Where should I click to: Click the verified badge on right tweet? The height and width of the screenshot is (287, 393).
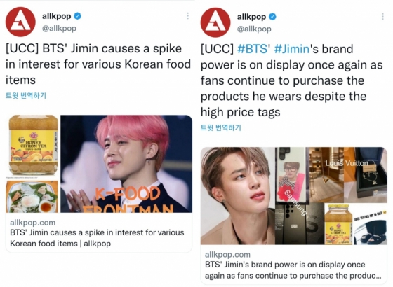pyautogui.click(x=272, y=17)
